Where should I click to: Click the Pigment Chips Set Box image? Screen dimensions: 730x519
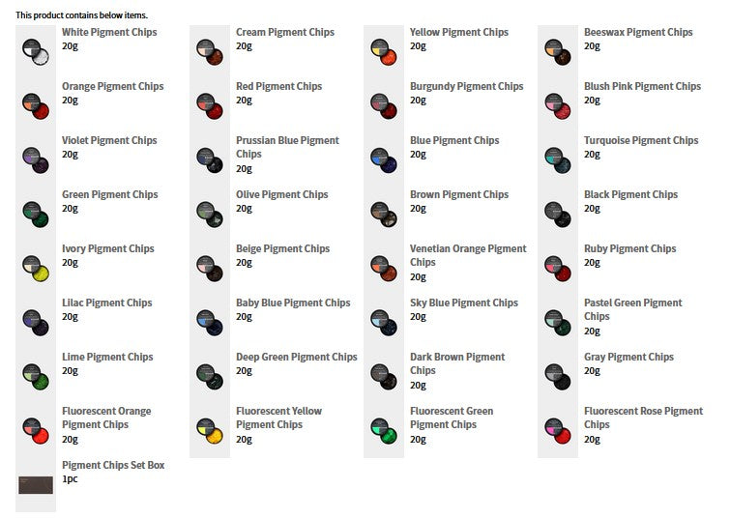click(36, 484)
